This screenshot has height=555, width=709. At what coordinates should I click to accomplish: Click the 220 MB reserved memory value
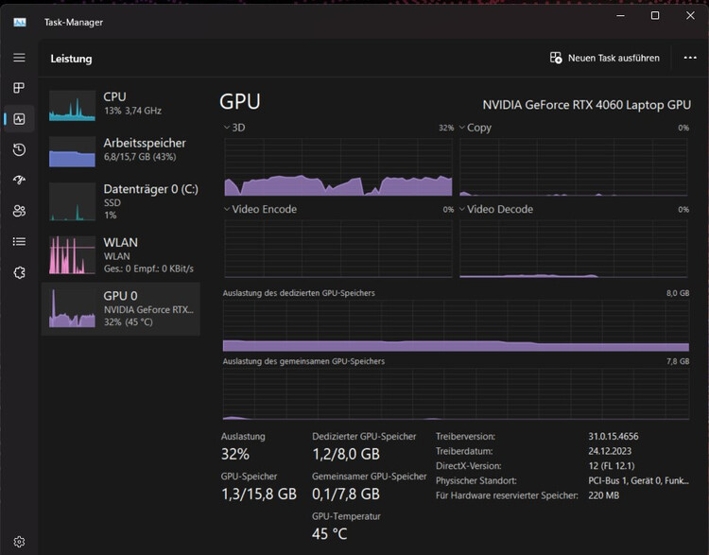pos(604,495)
